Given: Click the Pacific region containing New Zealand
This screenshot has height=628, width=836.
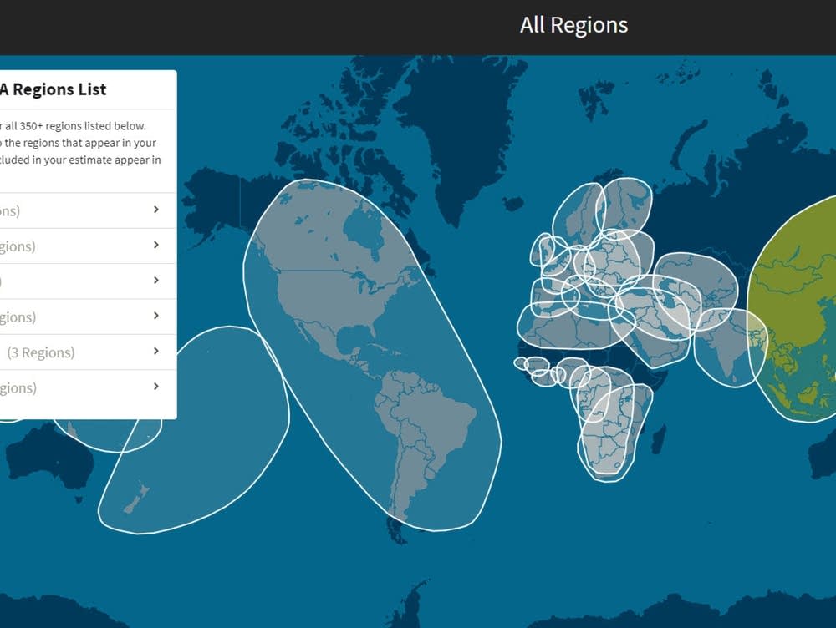Looking at the screenshot, I should coord(192,443).
